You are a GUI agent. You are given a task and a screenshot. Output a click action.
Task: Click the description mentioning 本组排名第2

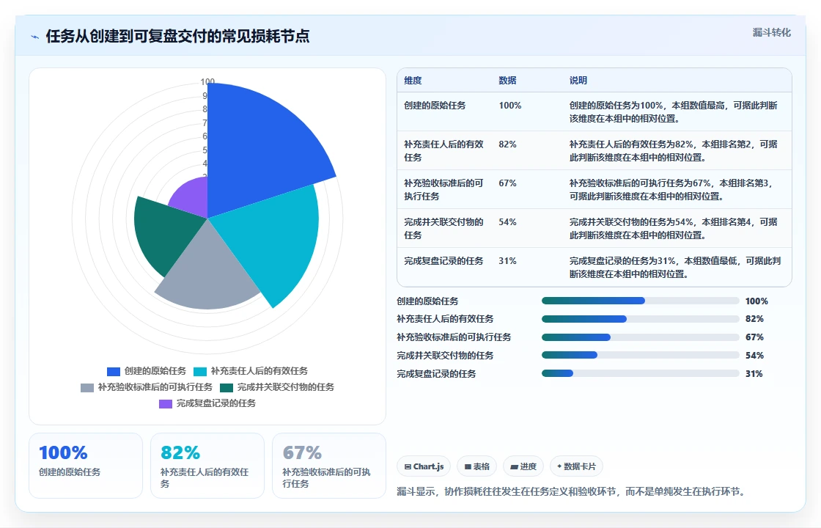point(674,150)
